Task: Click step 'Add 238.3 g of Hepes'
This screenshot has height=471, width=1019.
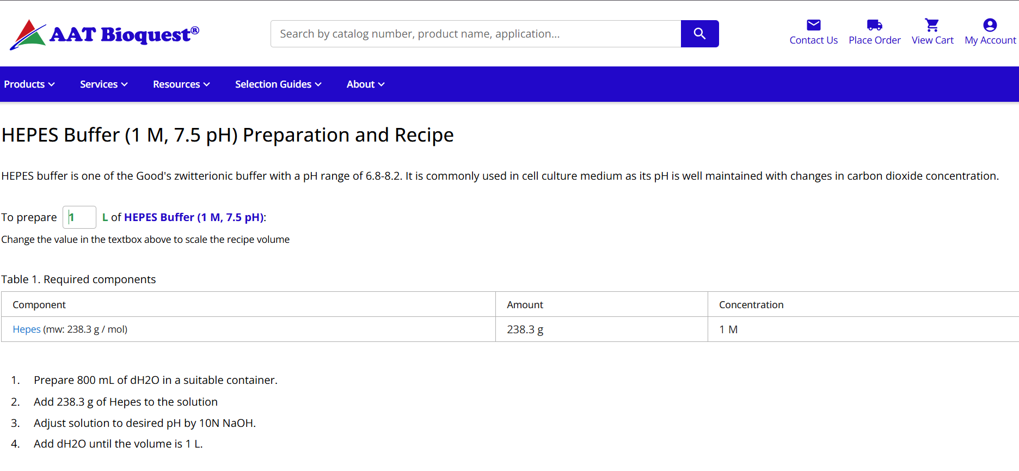Action: click(x=126, y=402)
